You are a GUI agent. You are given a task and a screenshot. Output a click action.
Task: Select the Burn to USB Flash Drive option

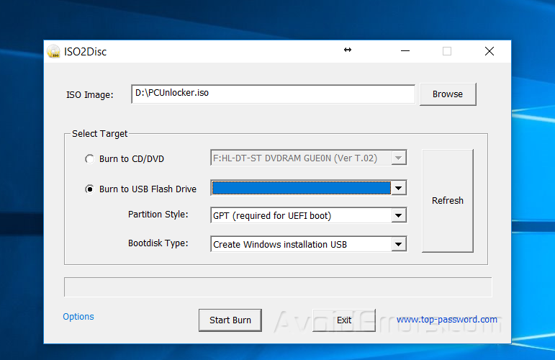pos(89,189)
